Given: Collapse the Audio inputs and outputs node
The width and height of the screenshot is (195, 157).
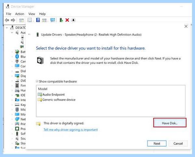Looking at the screenshot, I should click(x=12, y=33).
